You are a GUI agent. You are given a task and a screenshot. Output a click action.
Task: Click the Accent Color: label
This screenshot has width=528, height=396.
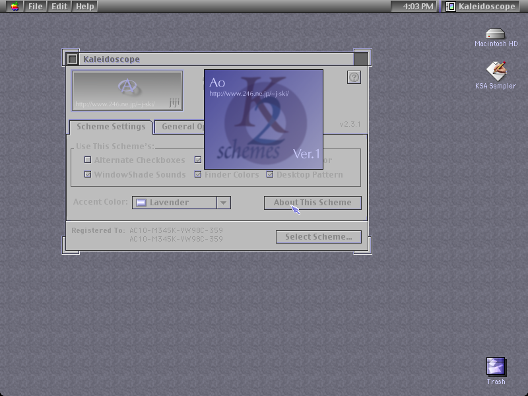100,202
